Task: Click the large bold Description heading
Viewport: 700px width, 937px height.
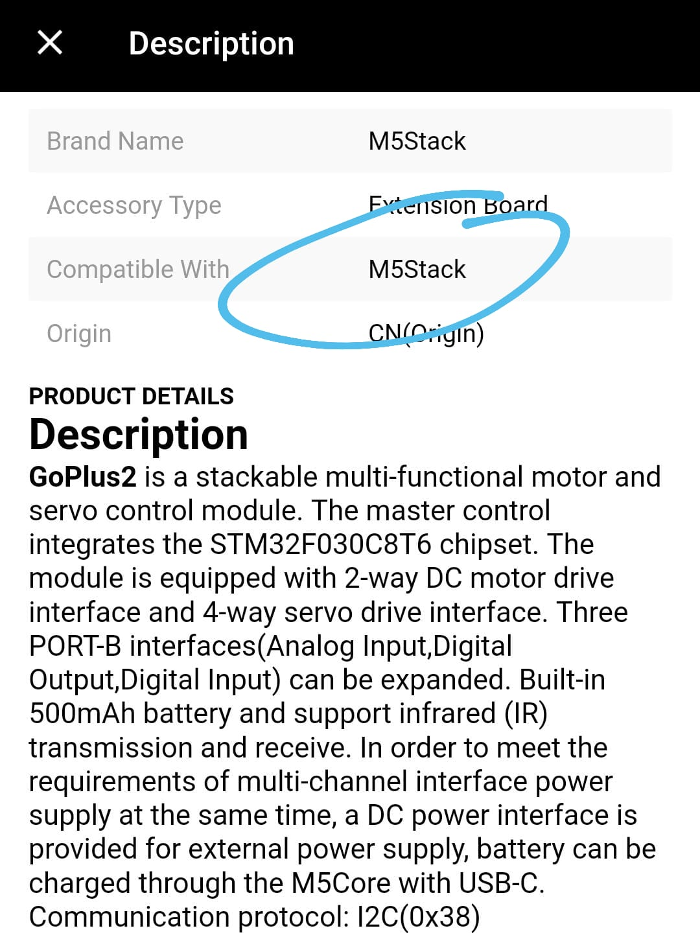Action: pos(139,434)
